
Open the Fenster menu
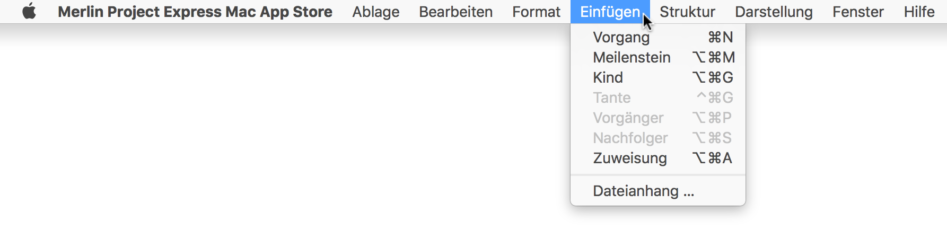(858, 12)
